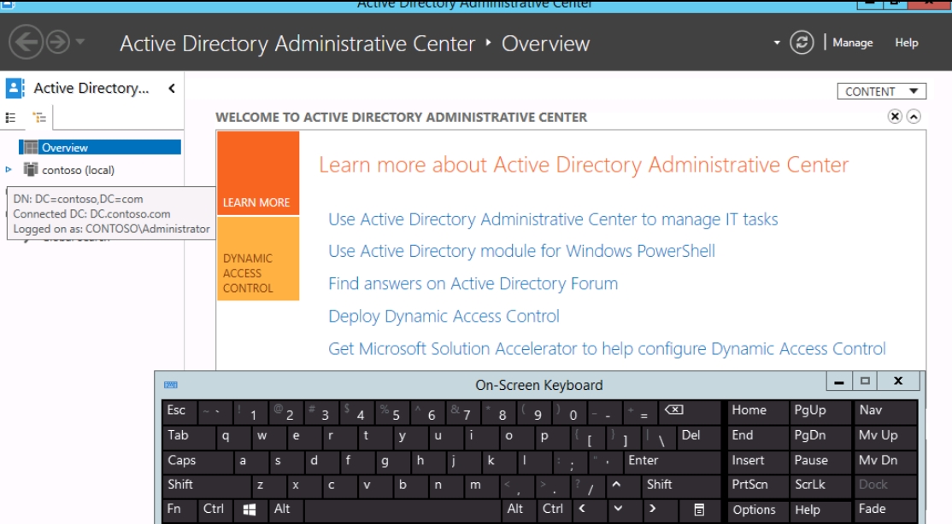Screen dimensions: 952x524
Task: Open the CONTENT dropdown
Action: pos(882,91)
